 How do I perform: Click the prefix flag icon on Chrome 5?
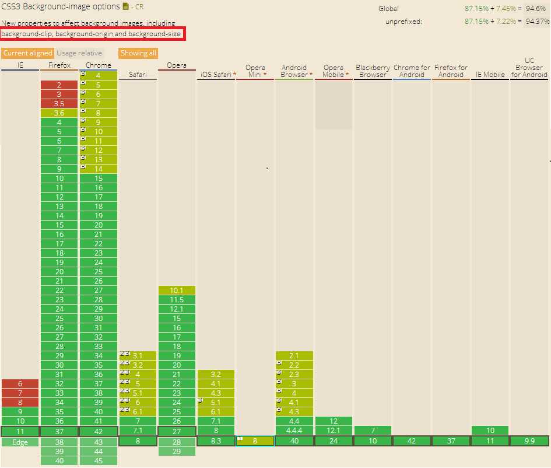pyautogui.click(x=83, y=83)
